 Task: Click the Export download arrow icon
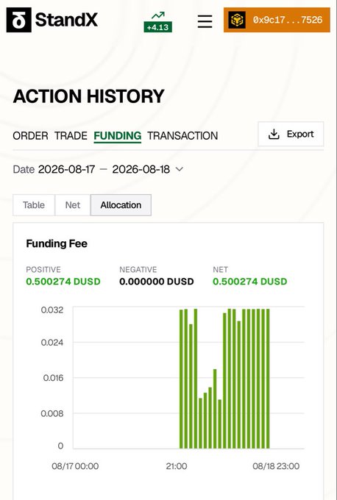(x=274, y=135)
